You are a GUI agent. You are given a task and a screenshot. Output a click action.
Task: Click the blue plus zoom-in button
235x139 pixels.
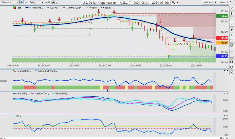coord(21,2)
